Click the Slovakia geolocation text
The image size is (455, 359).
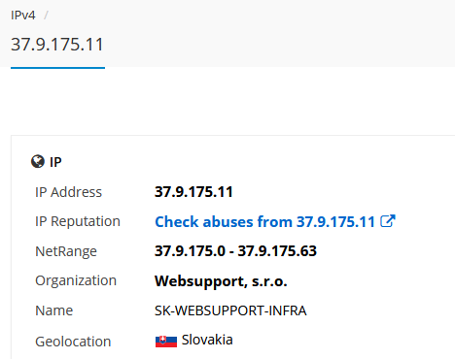click(207, 340)
